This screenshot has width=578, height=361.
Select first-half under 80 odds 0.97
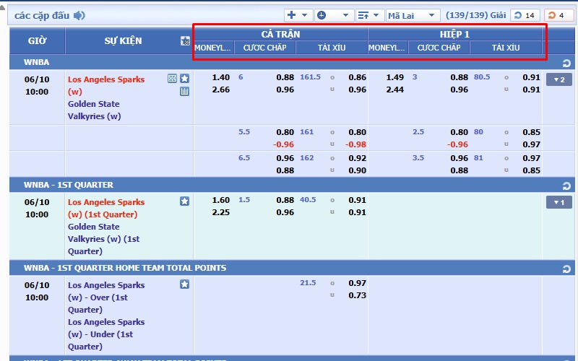[531, 144]
